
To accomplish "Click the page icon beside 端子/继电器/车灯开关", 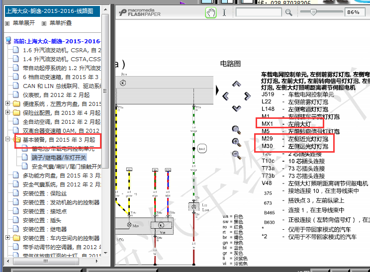I will click(25, 157).
